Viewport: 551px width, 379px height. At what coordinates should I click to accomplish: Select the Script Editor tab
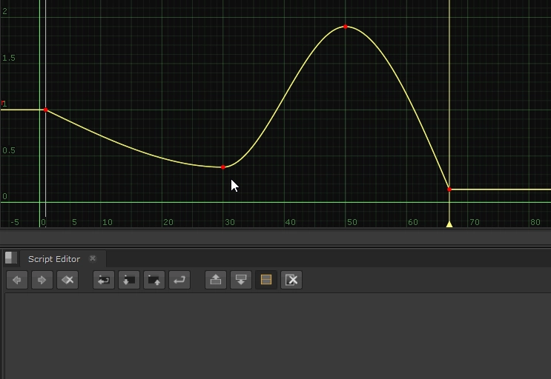click(54, 259)
